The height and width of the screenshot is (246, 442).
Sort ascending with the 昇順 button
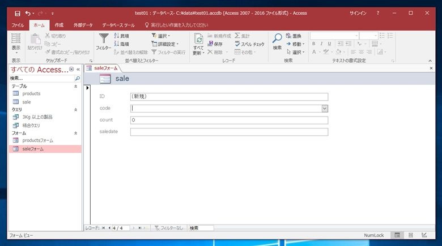click(x=121, y=36)
